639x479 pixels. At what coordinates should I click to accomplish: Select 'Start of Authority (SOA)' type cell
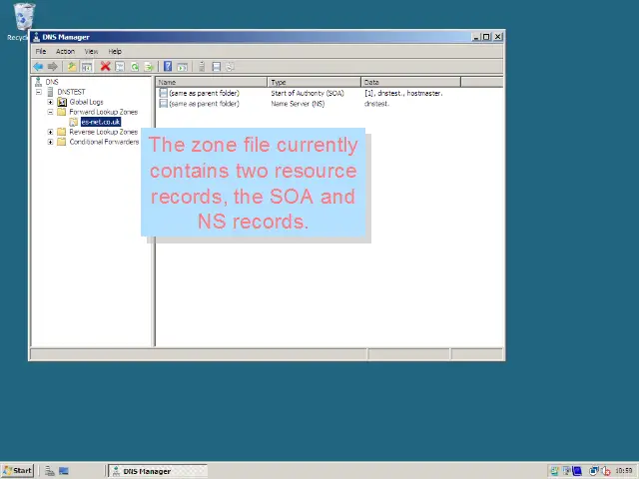(308, 93)
